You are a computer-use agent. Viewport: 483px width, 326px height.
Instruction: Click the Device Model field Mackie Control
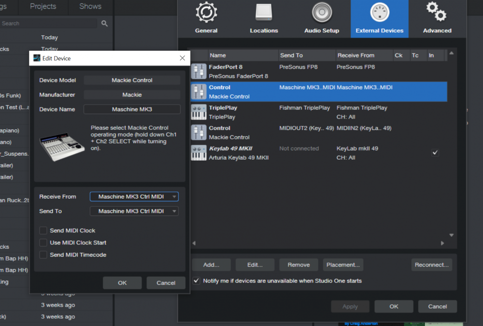pos(132,80)
